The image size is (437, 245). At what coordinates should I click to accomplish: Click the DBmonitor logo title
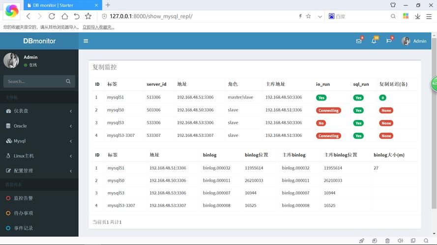point(39,41)
